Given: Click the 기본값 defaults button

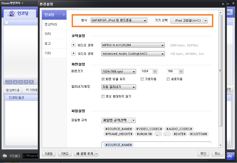Looking at the screenshot, I should (64, 154).
